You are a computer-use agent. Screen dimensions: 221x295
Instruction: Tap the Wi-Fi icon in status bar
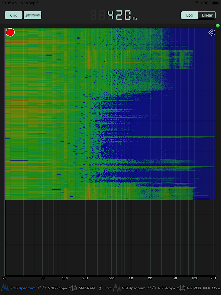coord(197,3)
